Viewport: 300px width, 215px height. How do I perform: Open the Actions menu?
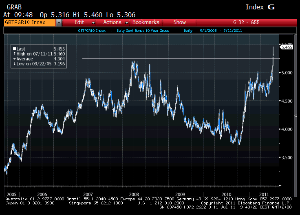(x=112, y=22)
